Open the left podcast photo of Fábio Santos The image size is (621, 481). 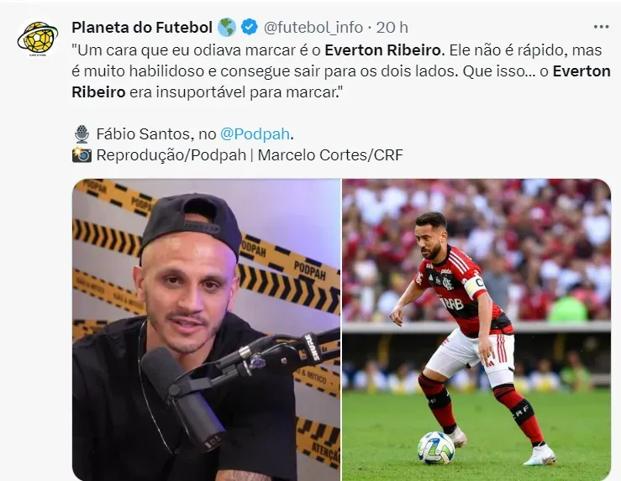coord(206,330)
